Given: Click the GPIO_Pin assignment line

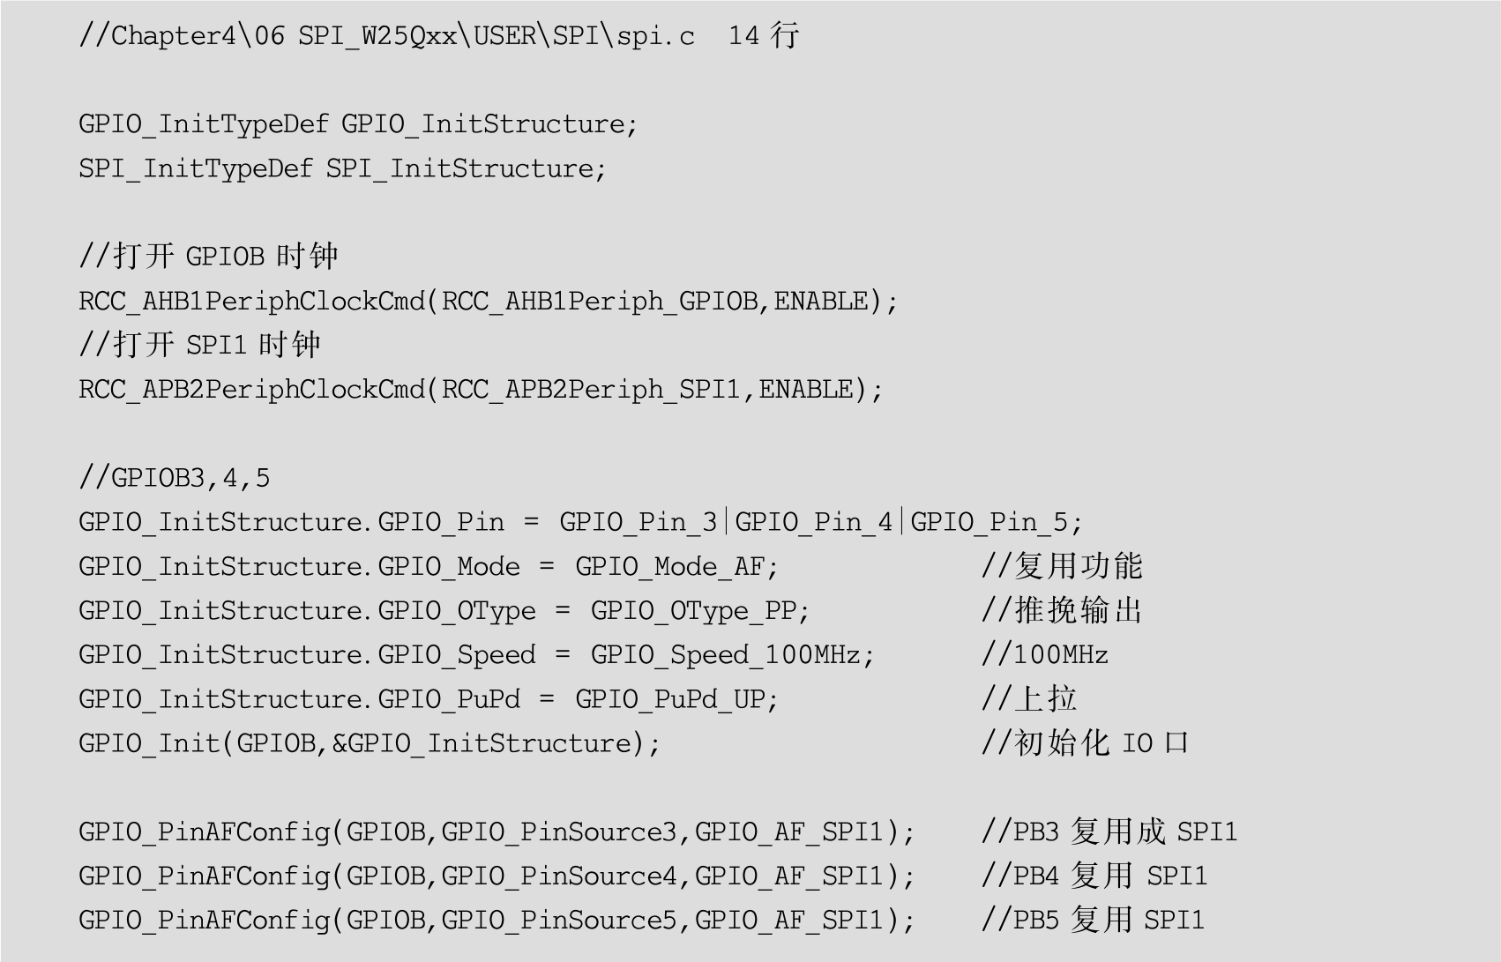Looking at the screenshot, I should pos(580,522).
